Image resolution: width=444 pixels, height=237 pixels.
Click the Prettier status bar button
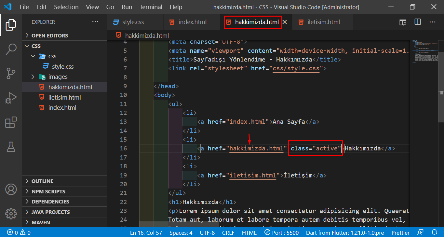tap(400, 232)
